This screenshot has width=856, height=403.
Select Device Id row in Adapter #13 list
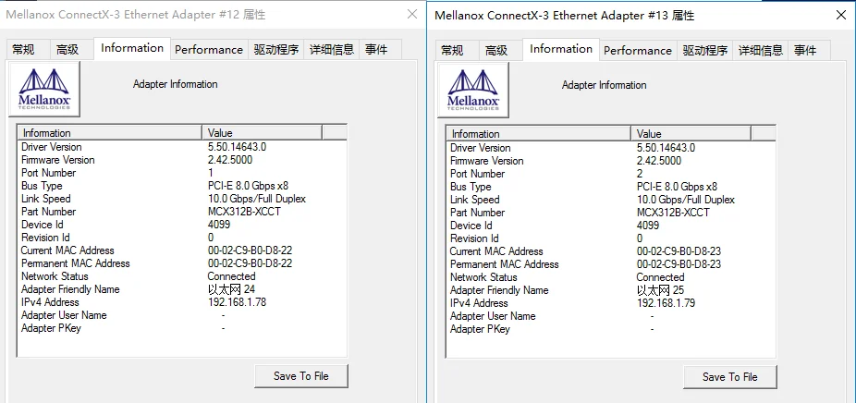pos(611,226)
